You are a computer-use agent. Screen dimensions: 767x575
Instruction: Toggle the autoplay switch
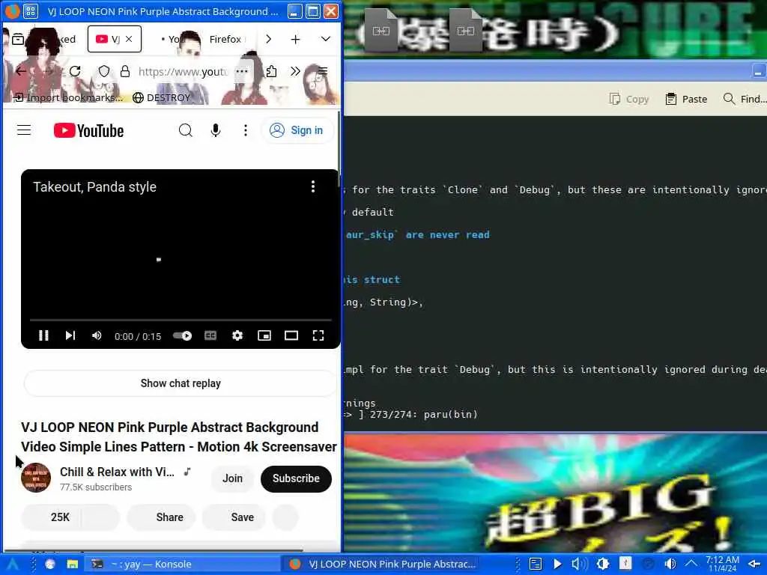(183, 335)
